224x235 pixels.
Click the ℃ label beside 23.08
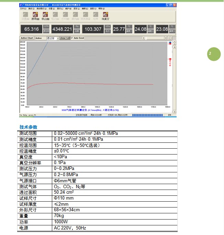click(172, 26)
